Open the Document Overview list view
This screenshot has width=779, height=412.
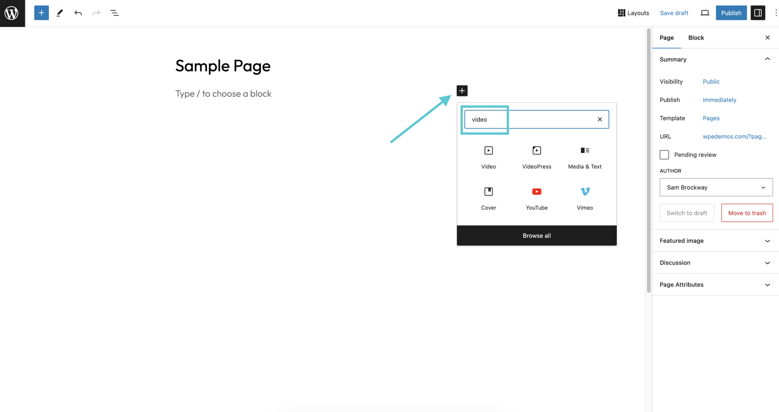coord(114,13)
